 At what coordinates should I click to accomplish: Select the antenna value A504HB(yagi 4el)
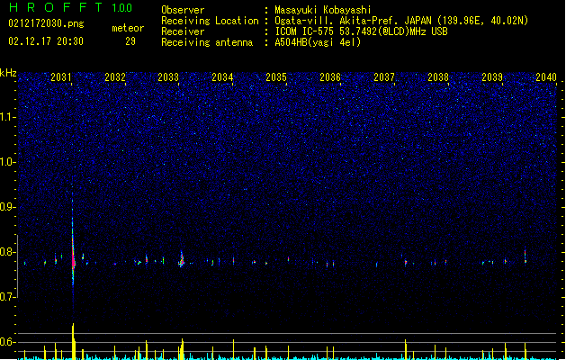click(x=318, y=42)
